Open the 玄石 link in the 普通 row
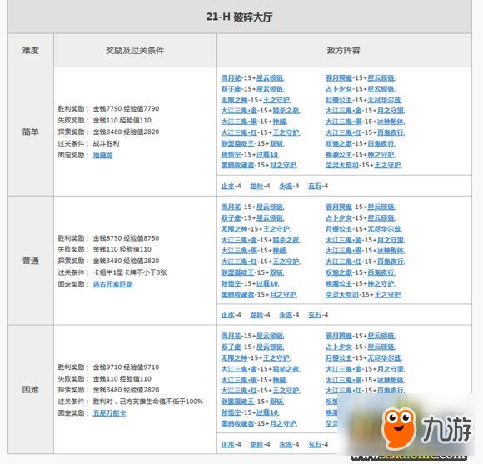Screen dimensions: 483x464 pos(315,315)
